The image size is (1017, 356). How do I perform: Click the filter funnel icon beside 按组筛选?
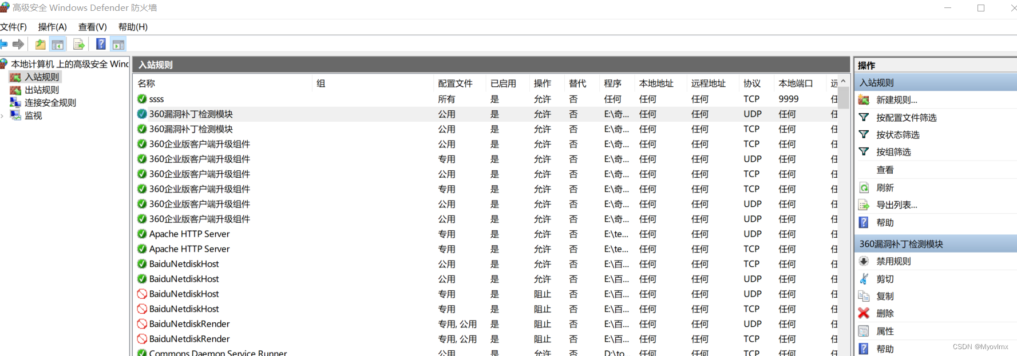(x=864, y=151)
